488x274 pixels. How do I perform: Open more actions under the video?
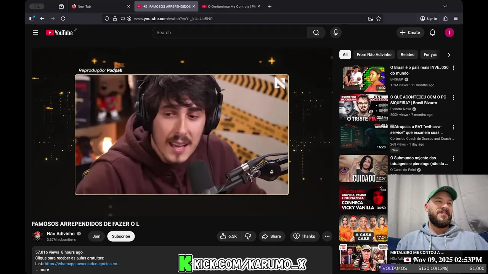tap(327, 236)
